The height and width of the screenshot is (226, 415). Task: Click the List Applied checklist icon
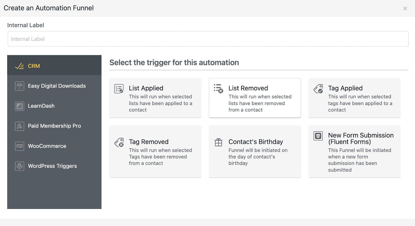[x=119, y=89]
